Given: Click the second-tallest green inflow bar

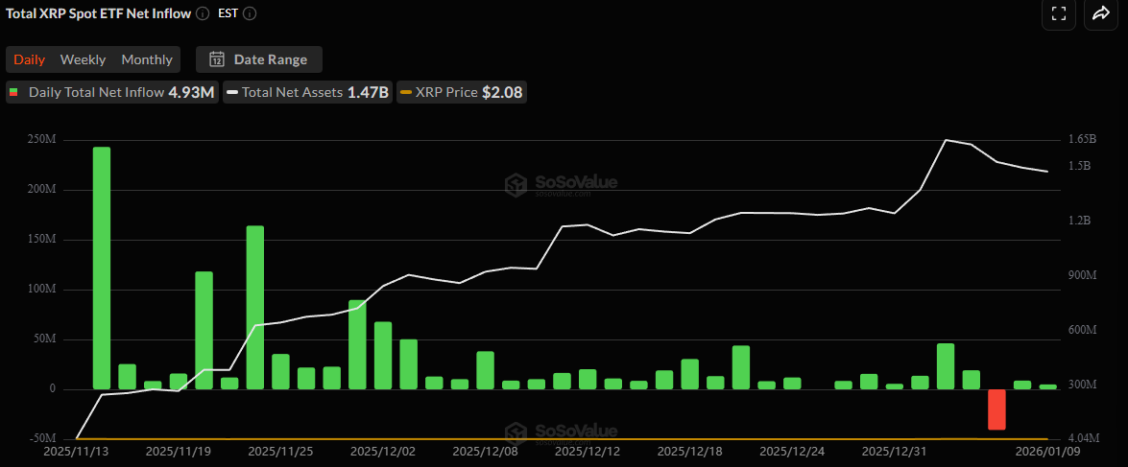Looking at the screenshot, I should 255,307.
